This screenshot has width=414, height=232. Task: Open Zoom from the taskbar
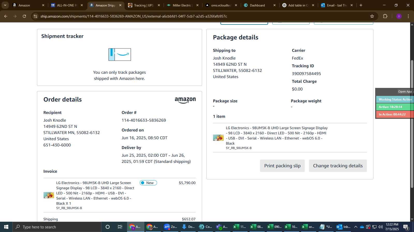pos(171,227)
